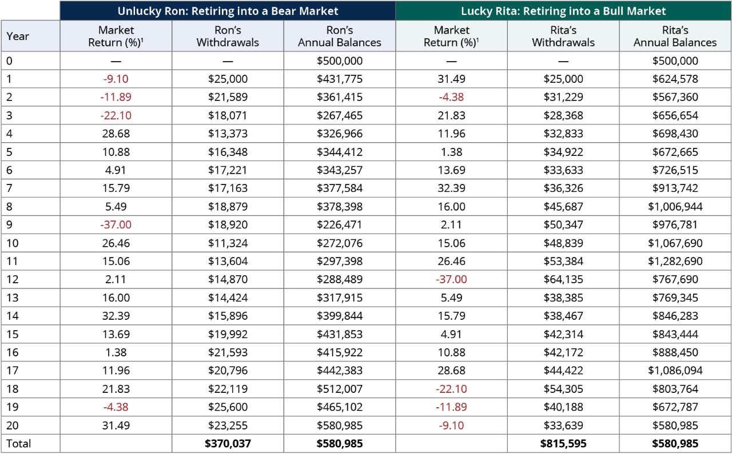Click Rita's balance $567,360
The width and height of the screenshot is (732, 454).
coord(675,97)
